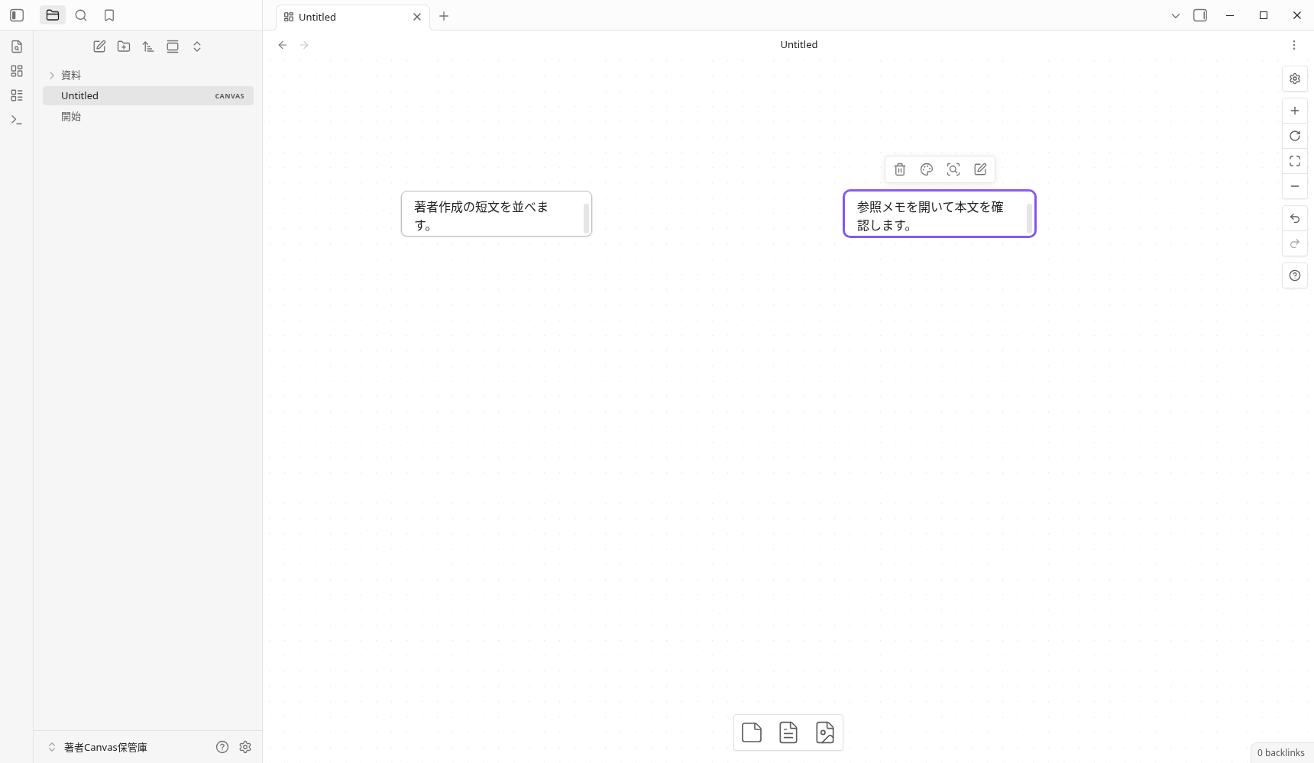The image size is (1314, 763).
Task: Add a blank card to canvas
Action: coord(752,732)
